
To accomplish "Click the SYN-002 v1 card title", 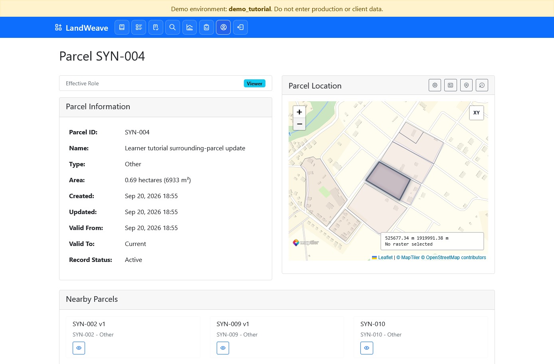I will (89, 324).
